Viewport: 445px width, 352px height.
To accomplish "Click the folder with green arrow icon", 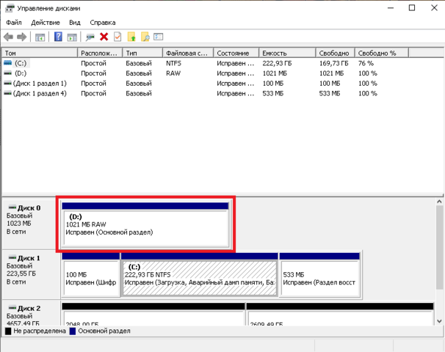I will tap(131, 37).
